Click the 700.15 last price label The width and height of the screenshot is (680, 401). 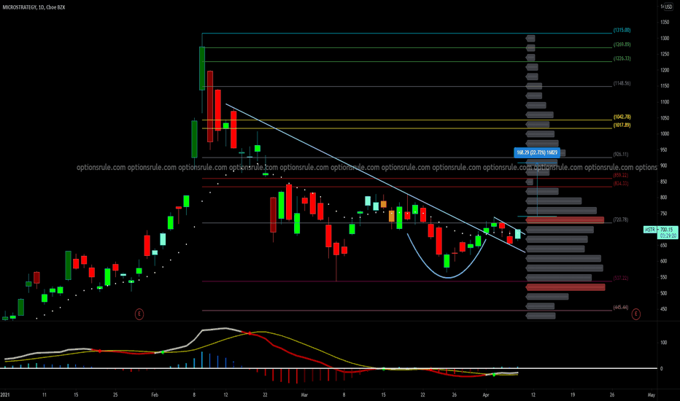667,230
